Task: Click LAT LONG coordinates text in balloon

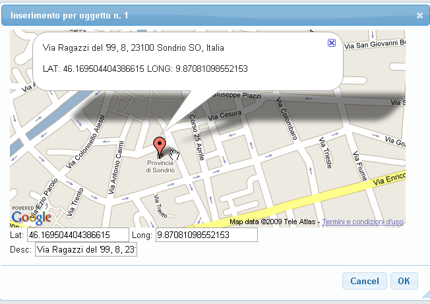Action: (x=145, y=69)
